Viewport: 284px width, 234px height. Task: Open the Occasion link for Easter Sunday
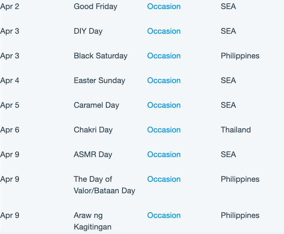[x=164, y=81]
